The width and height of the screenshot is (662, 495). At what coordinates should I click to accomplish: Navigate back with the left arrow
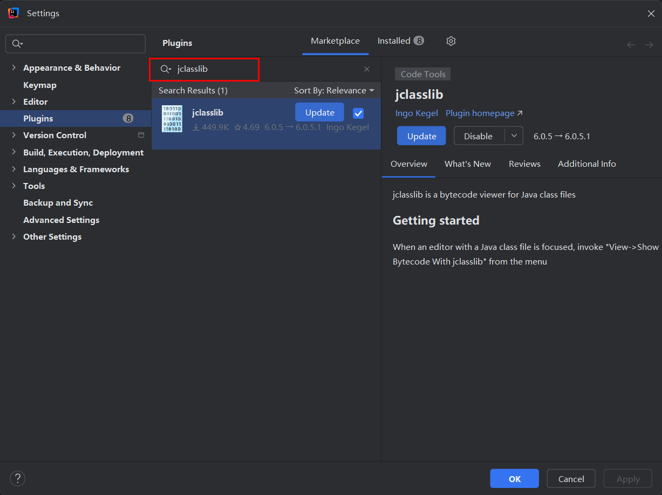pyautogui.click(x=631, y=45)
